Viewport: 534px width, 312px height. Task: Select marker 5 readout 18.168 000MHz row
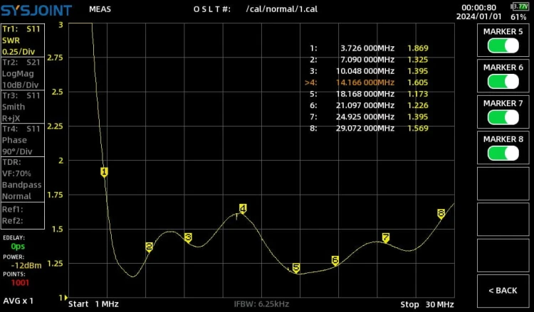click(369, 94)
